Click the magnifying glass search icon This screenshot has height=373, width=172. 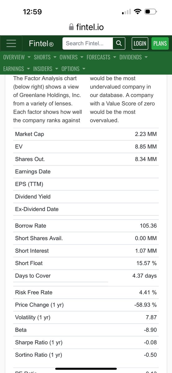(x=119, y=44)
